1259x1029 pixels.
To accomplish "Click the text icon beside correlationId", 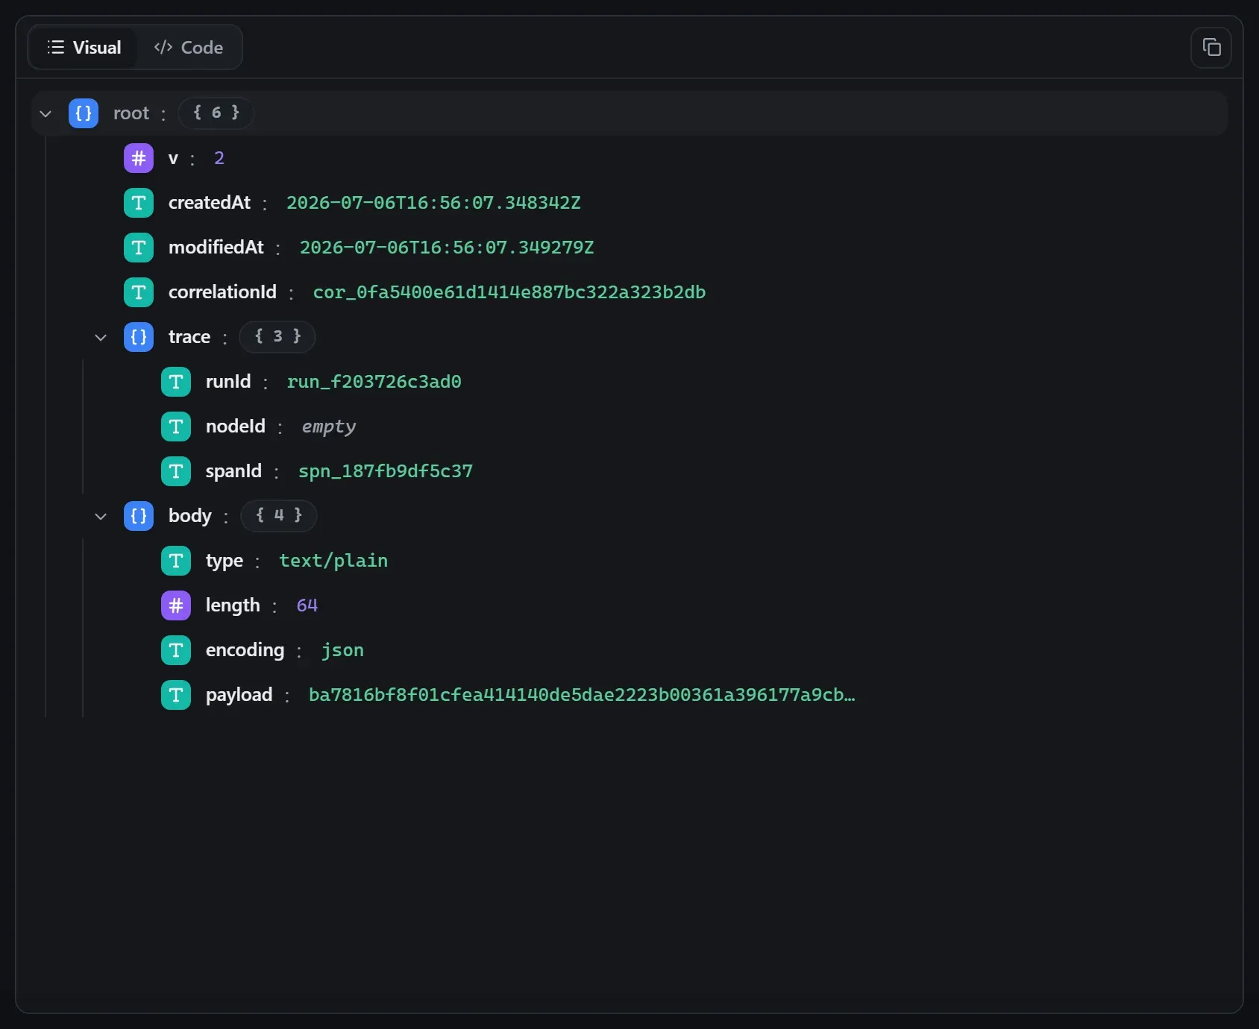I will point(139,292).
